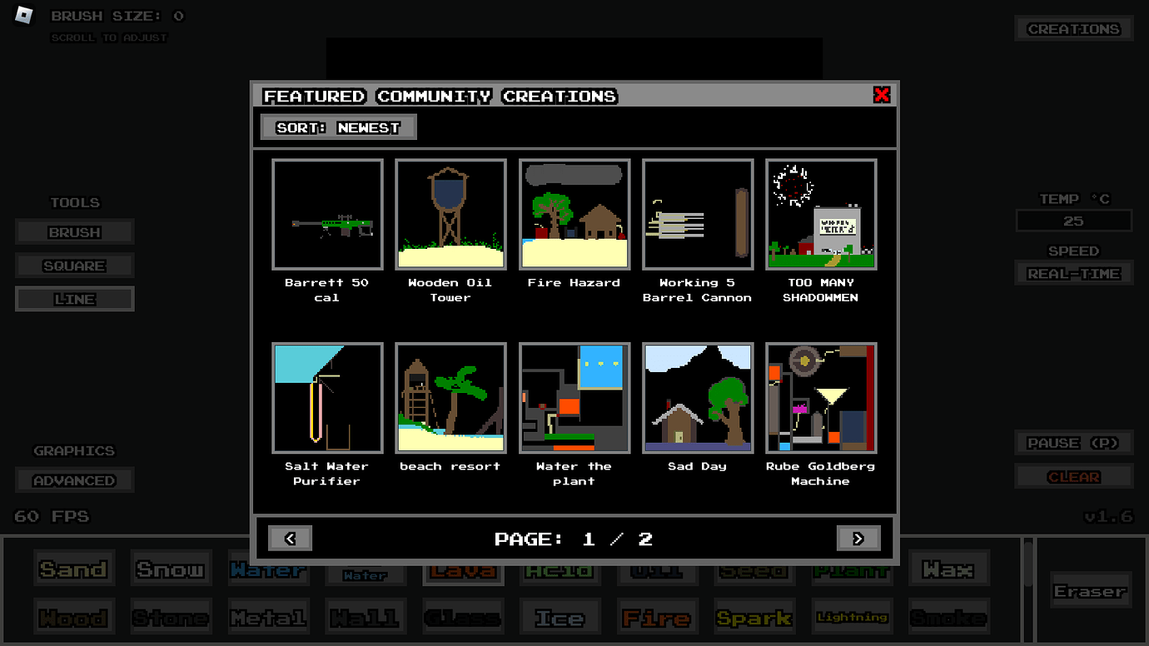Pick the Lightning element

point(852,617)
